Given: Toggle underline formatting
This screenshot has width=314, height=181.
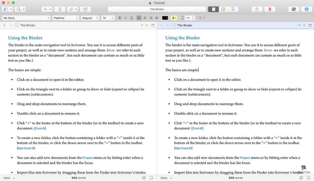Looking at the screenshot, I should [x=131, y=18].
